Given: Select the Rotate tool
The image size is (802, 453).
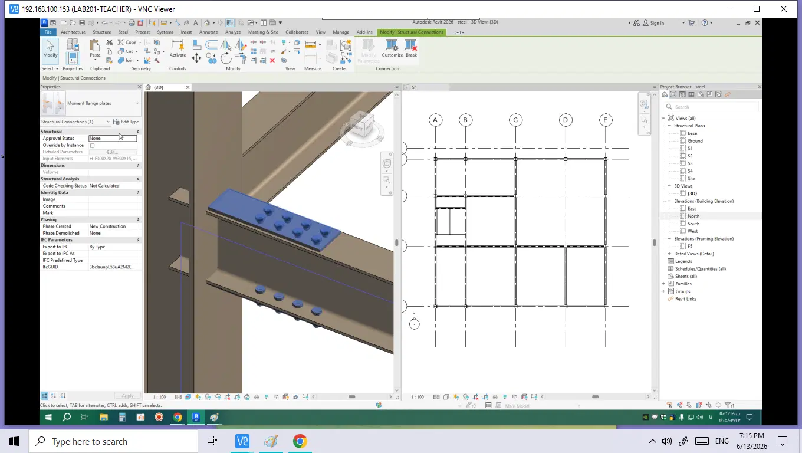Looking at the screenshot, I should pos(226,58).
